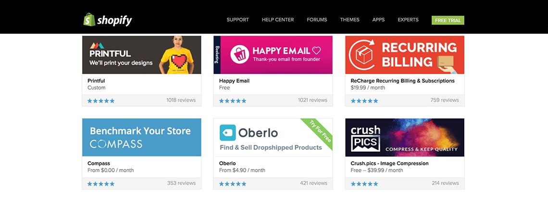Click the Crush Pics logo icon

[x=365, y=137]
